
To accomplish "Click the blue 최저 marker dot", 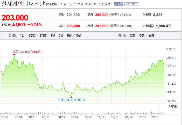I will coord(71,97).
